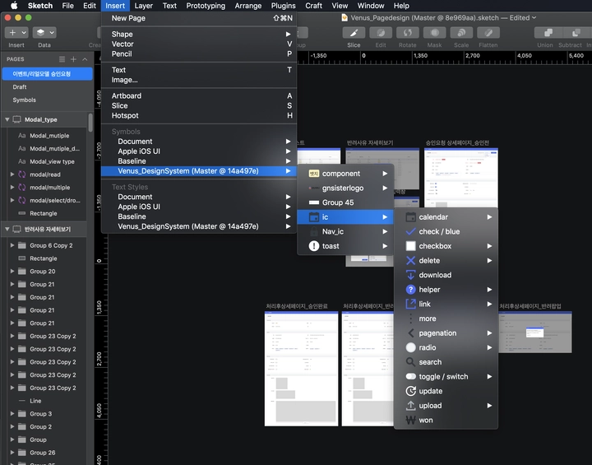Open upload symbol submenu
The height and width of the screenshot is (465, 592).
coord(446,406)
